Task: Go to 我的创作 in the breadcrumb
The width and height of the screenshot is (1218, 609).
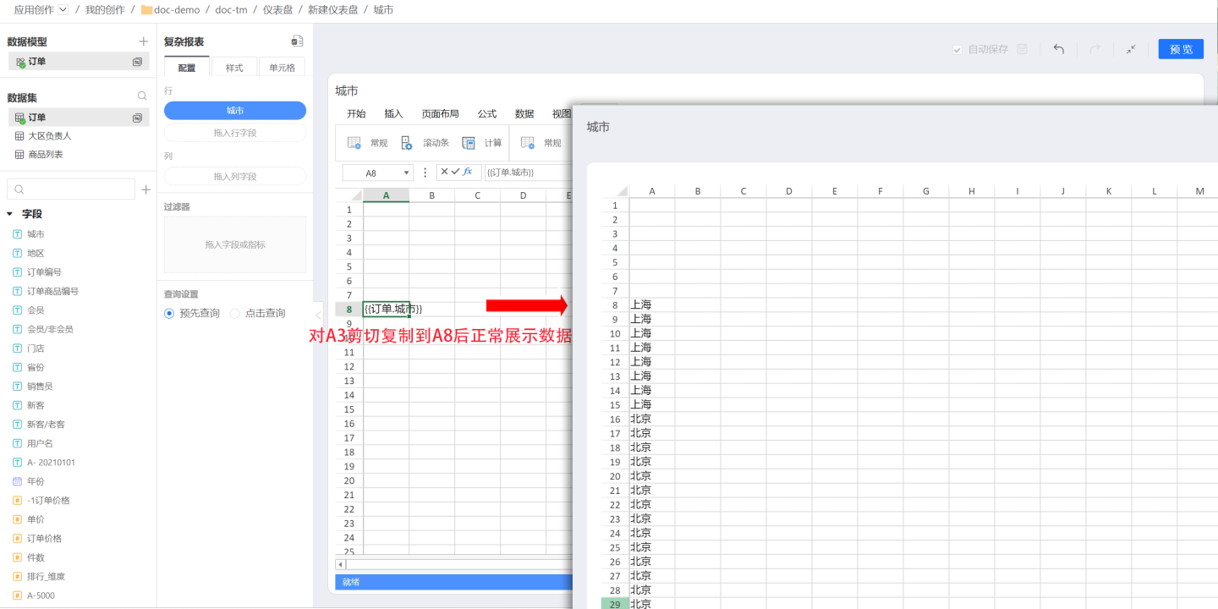Action: (105, 10)
